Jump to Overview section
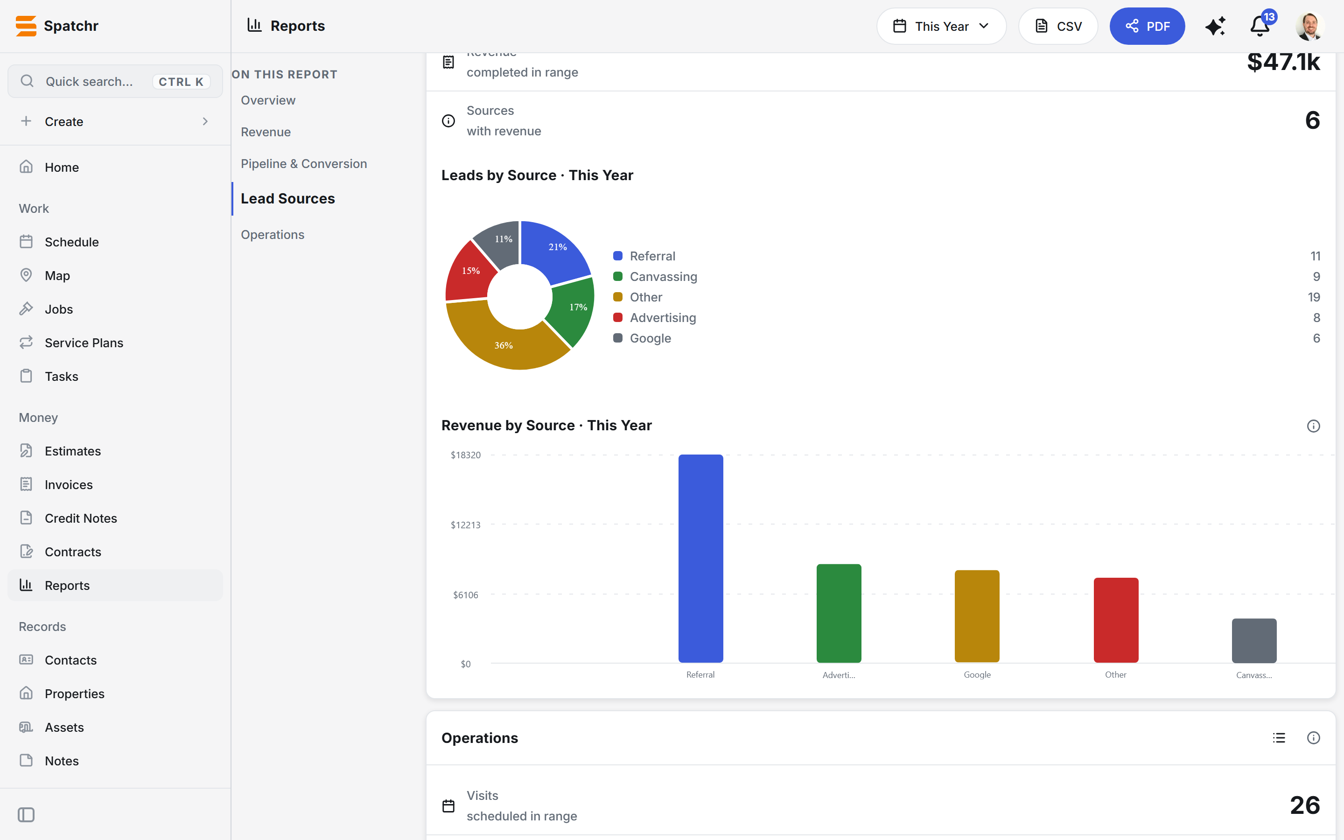Image resolution: width=1344 pixels, height=840 pixels. click(x=268, y=100)
